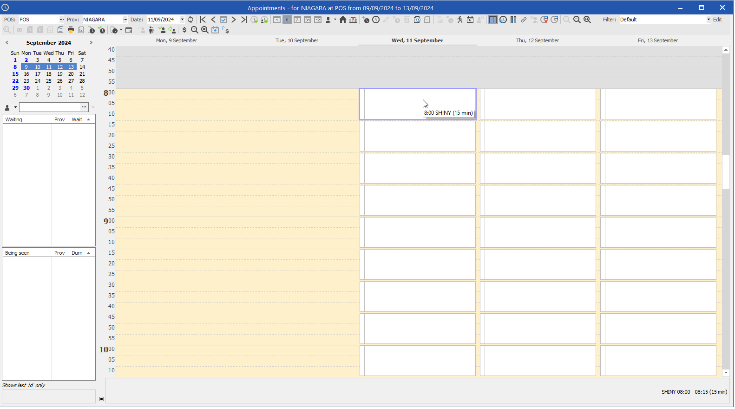Expand the Filter dropdown showing Default
Image resolution: width=735 pixels, height=409 pixels.
click(x=709, y=20)
